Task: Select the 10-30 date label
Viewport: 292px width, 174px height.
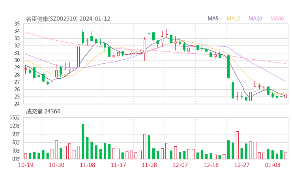Action: [x=57, y=165]
